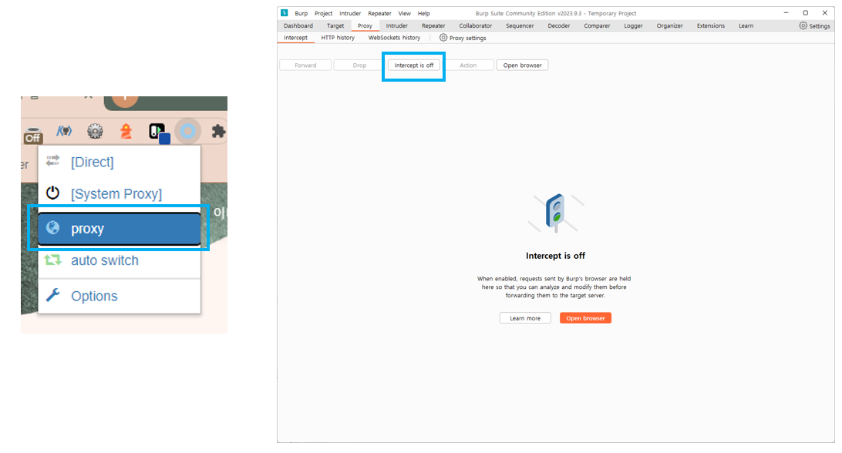Screen dimensions: 842x453
Task: Switch to the Extensions tab
Action: click(x=710, y=25)
